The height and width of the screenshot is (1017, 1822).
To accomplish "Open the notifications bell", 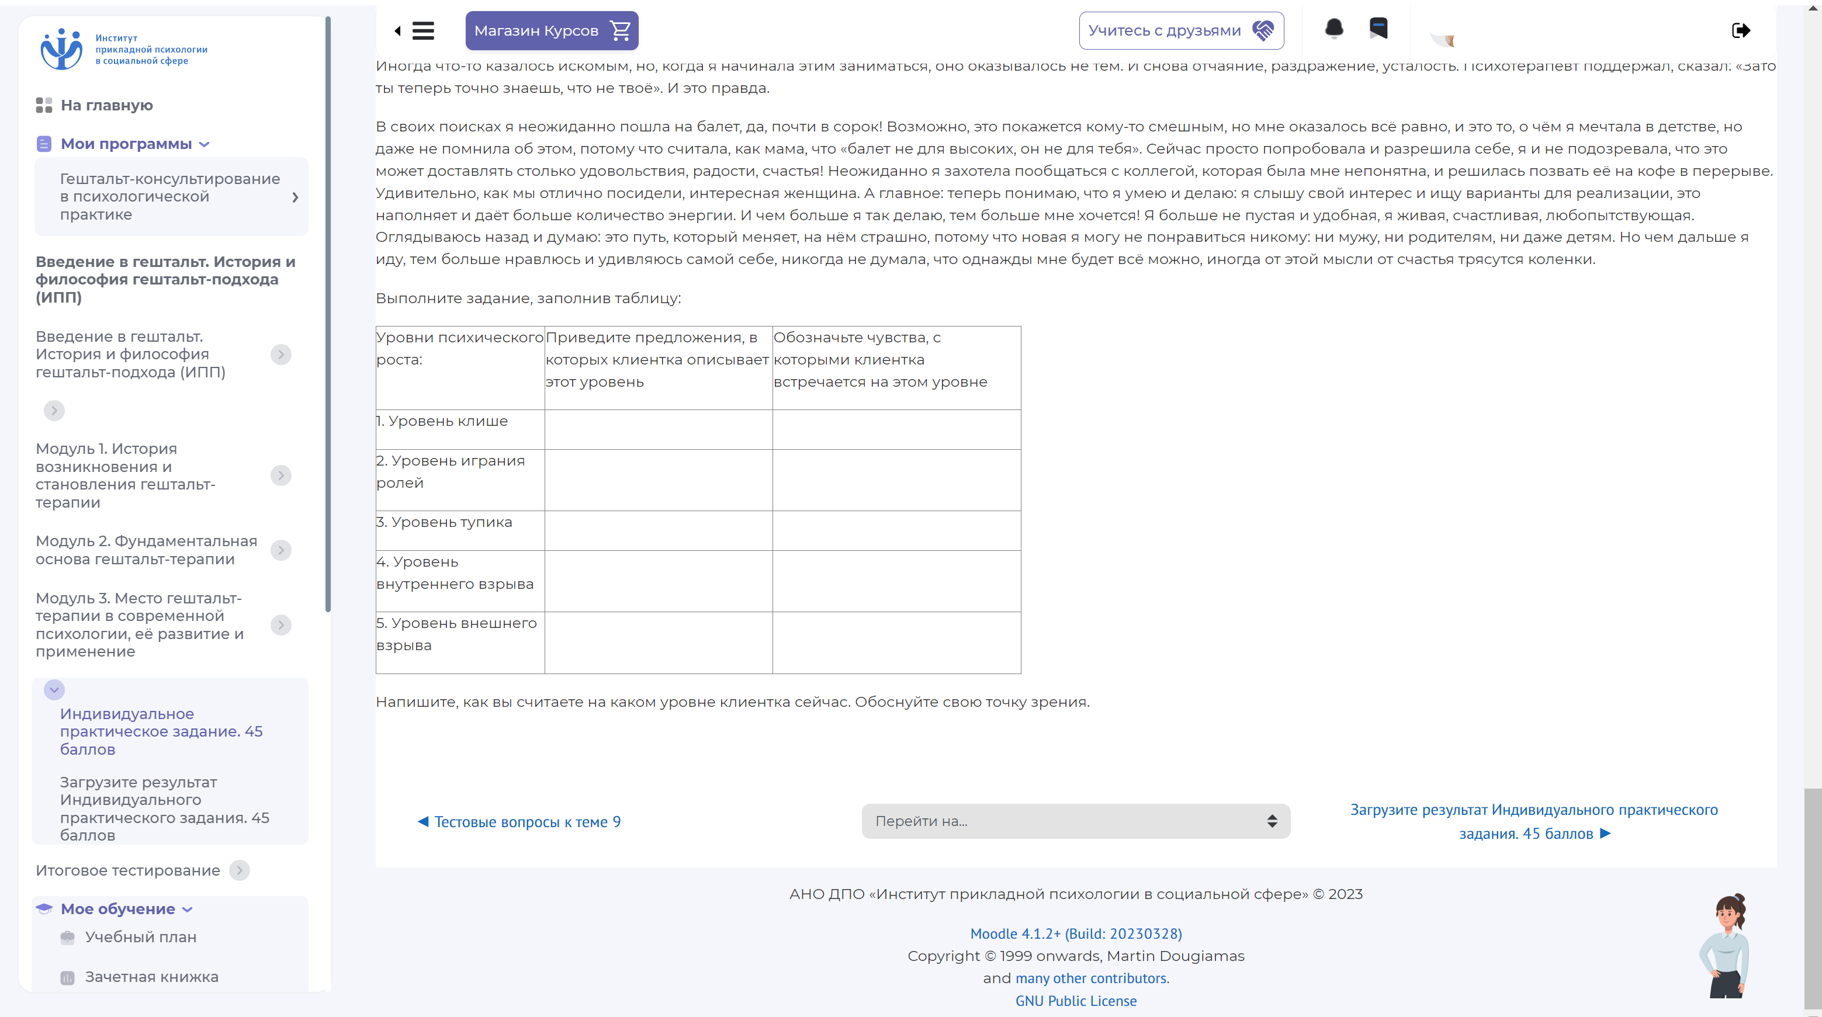I will pyautogui.click(x=1334, y=29).
